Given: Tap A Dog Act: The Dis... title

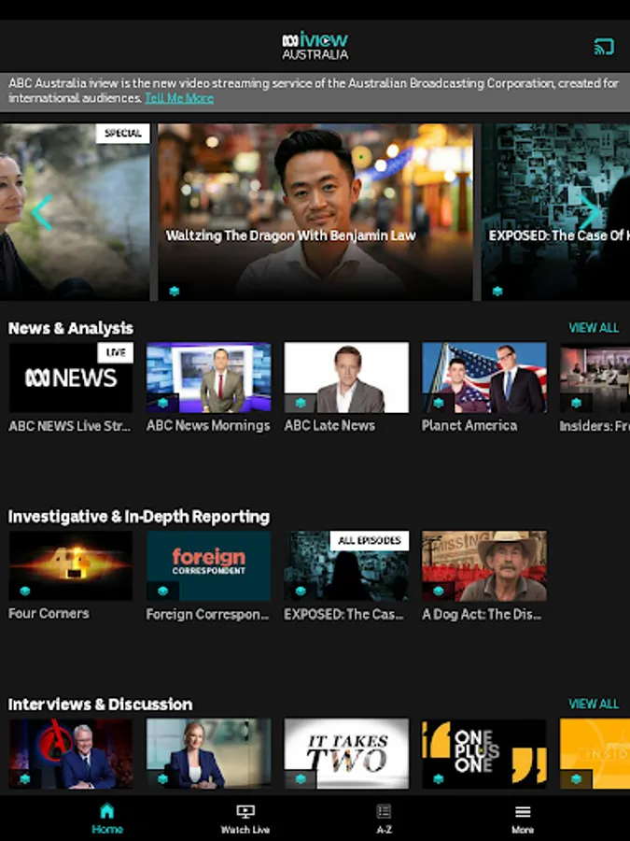Looking at the screenshot, I should (x=482, y=614).
